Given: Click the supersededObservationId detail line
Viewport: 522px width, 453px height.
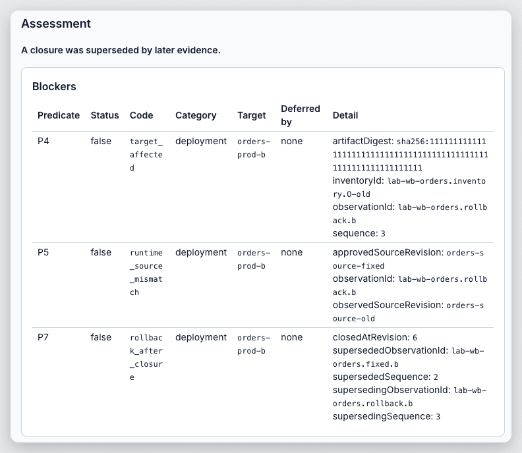Looking at the screenshot, I should click(409, 358).
